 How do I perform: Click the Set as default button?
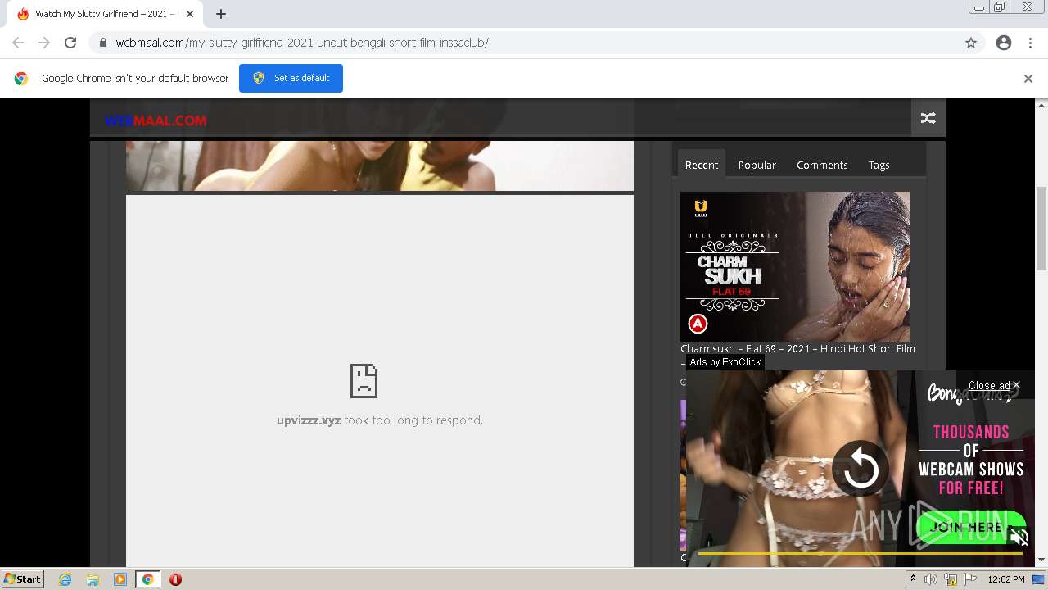[291, 78]
